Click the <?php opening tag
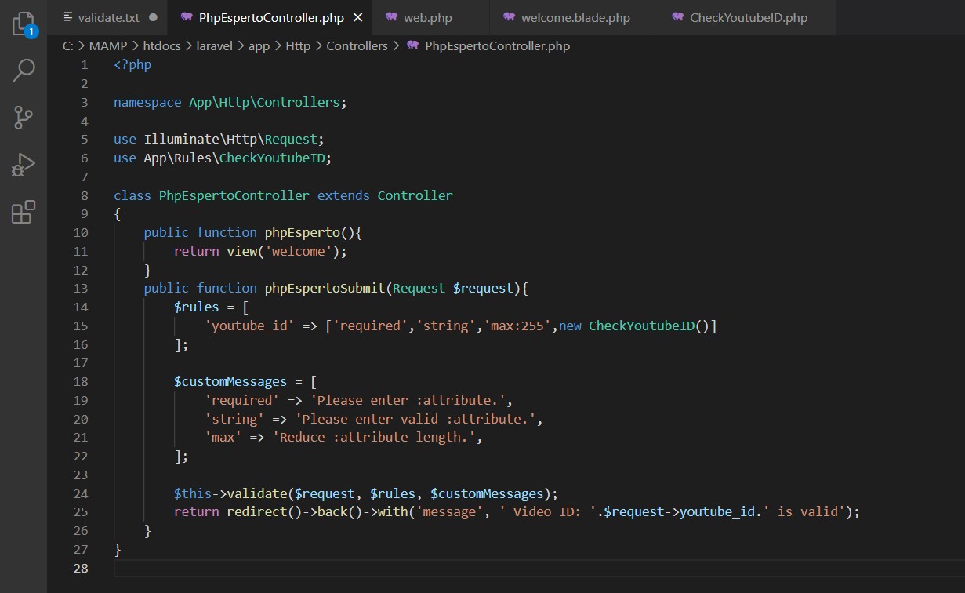The width and height of the screenshot is (965, 593). click(132, 64)
